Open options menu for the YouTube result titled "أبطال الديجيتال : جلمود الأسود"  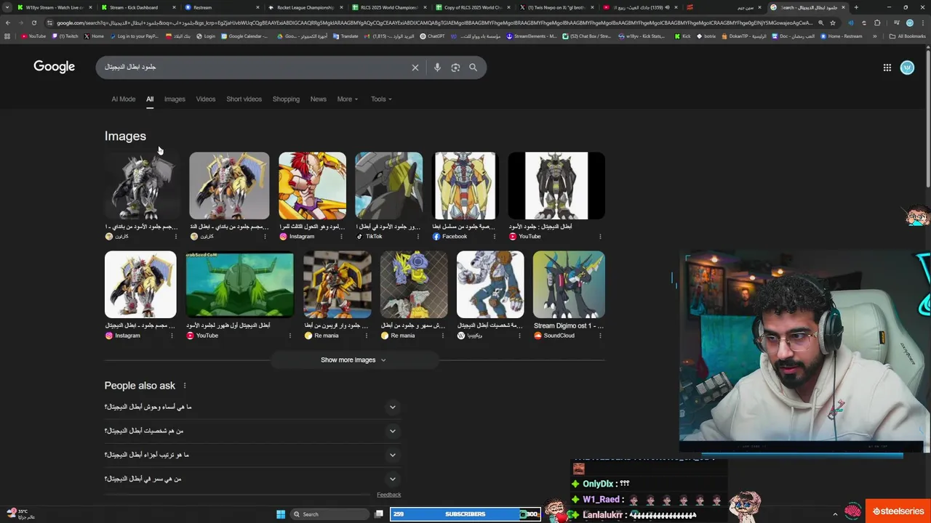[600, 236]
